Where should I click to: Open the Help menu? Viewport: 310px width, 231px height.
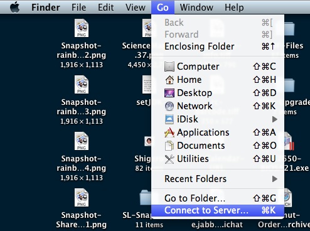[x=234, y=8]
